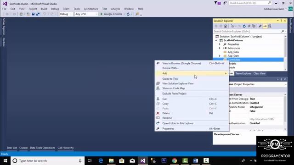Start debugging with Google Chrome play button
The width and height of the screenshot is (294, 165).
(102, 14)
